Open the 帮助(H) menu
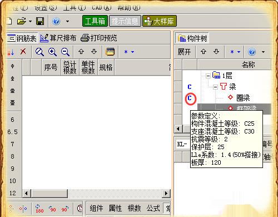 129,7
